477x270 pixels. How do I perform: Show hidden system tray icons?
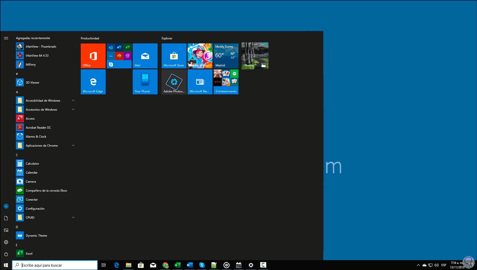tap(418, 265)
